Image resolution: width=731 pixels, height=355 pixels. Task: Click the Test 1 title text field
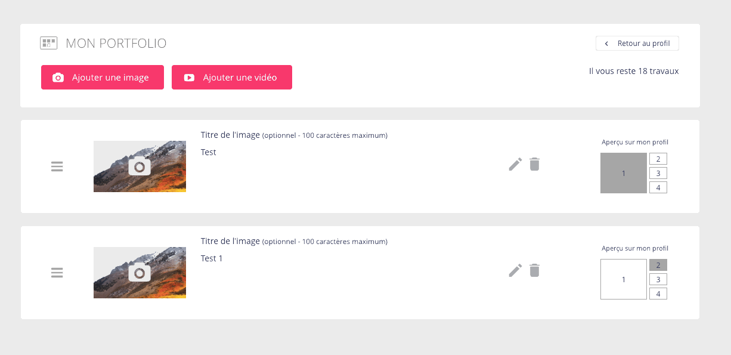tap(346, 258)
